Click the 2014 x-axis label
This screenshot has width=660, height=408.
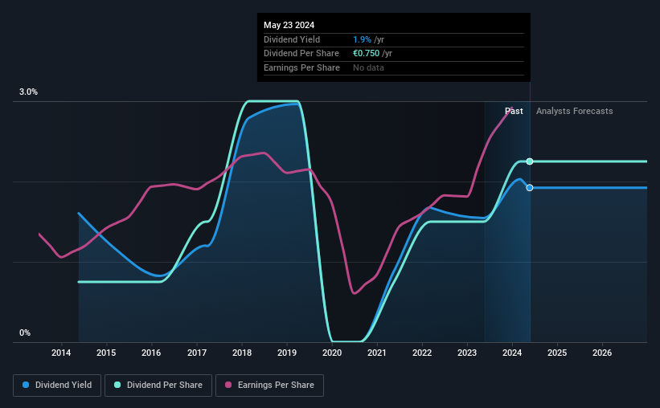(x=61, y=353)
